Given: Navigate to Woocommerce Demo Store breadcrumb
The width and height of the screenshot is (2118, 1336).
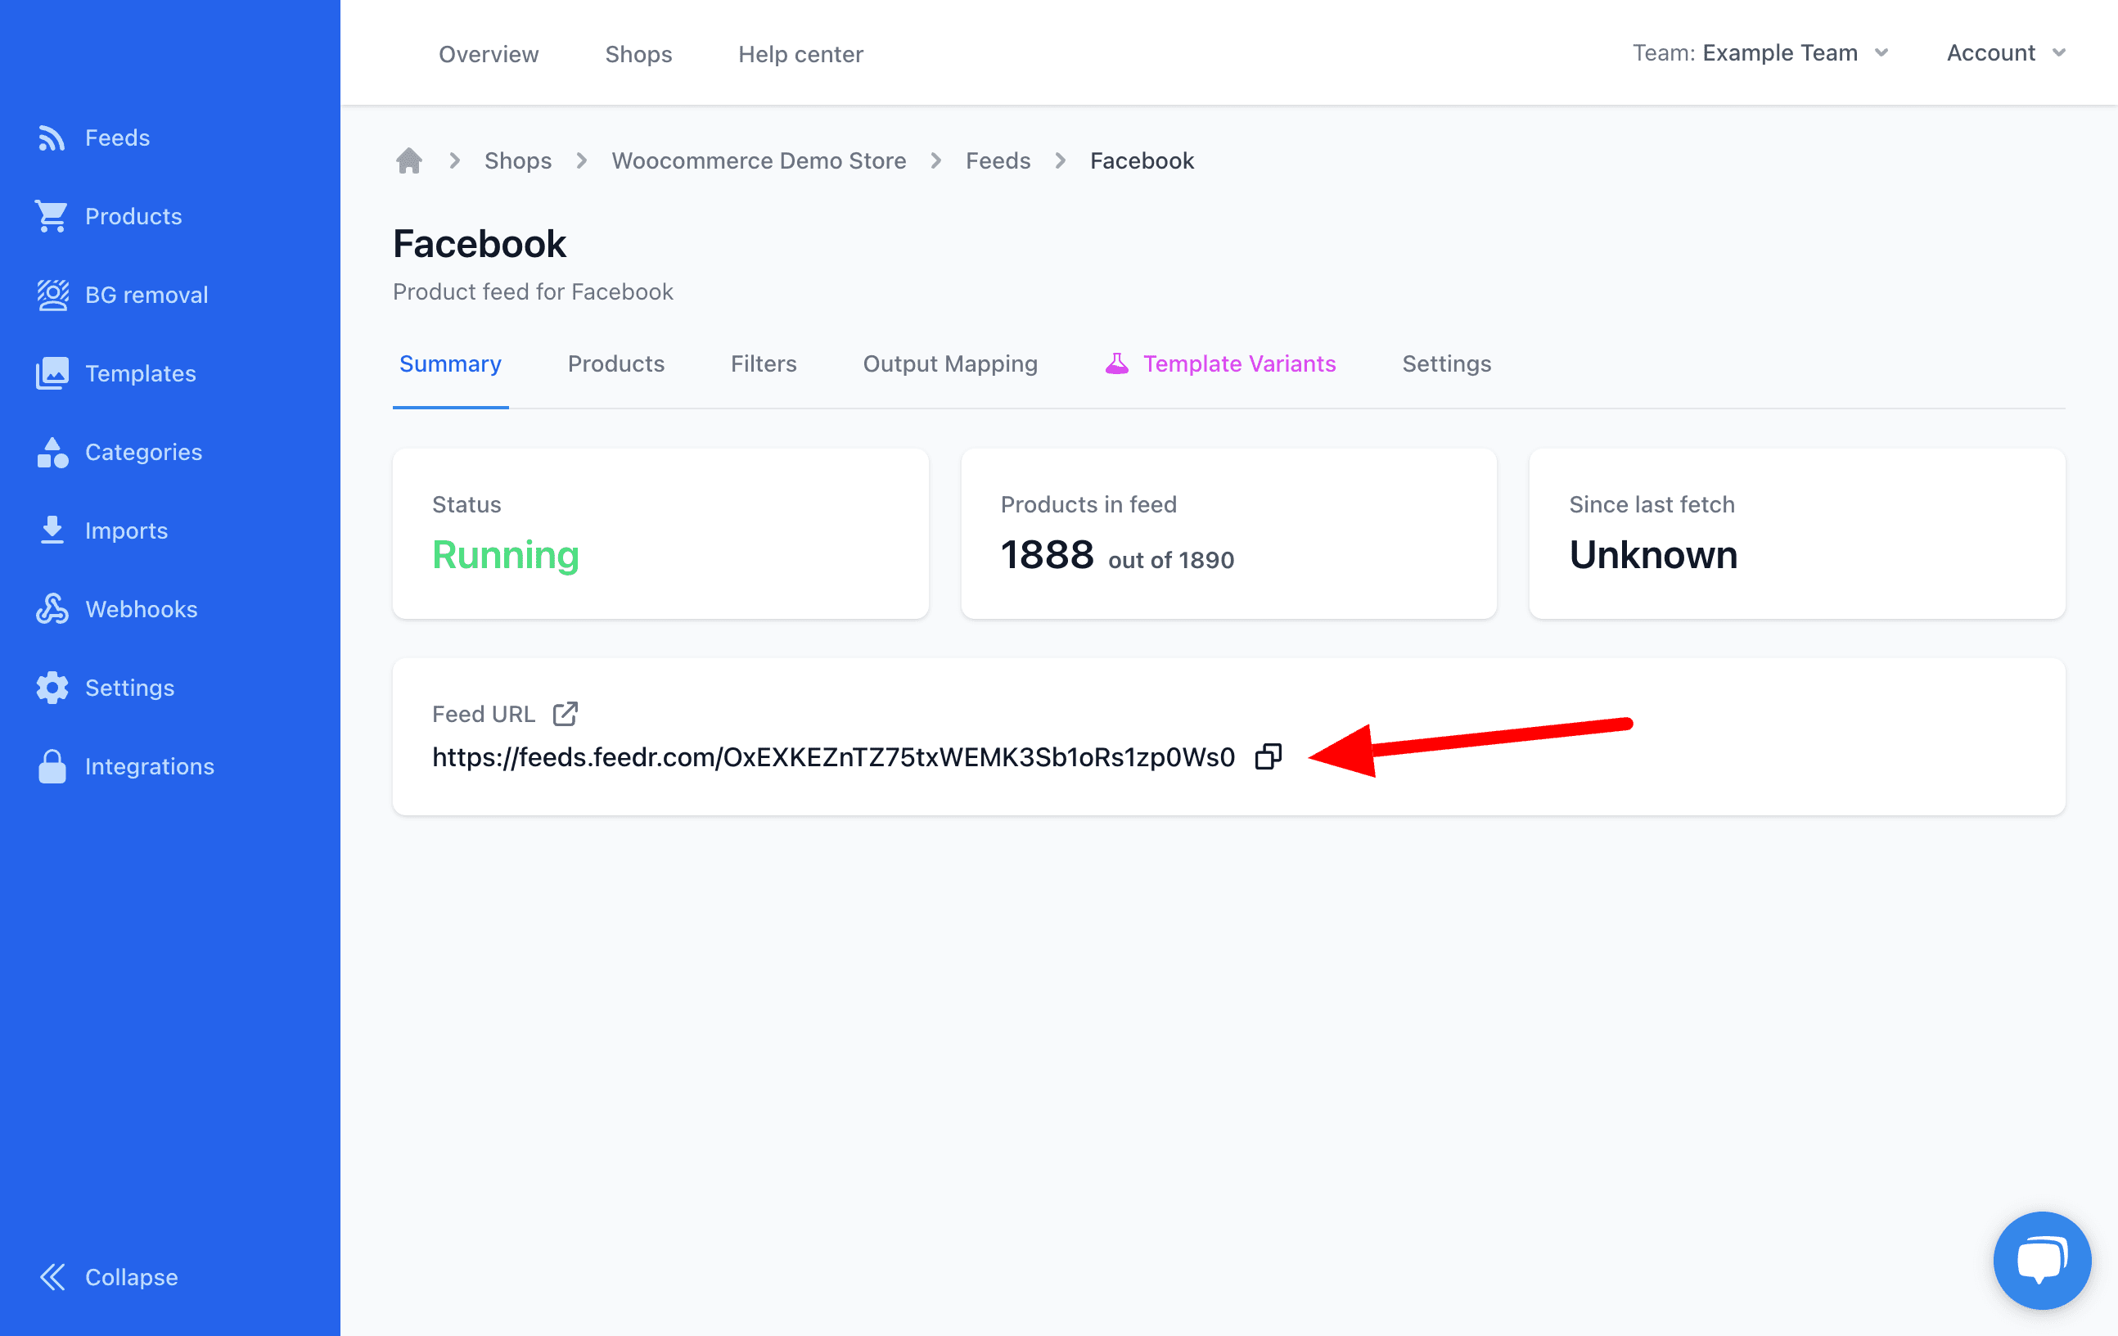Looking at the screenshot, I should point(758,160).
